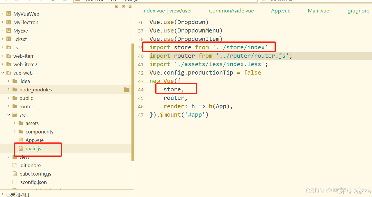
Task: Open the project panel hamburger menu icon
Action: [x=130, y=6]
